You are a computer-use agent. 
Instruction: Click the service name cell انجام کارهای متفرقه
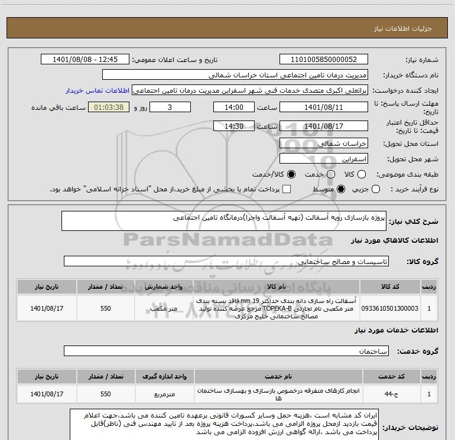click(278, 394)
